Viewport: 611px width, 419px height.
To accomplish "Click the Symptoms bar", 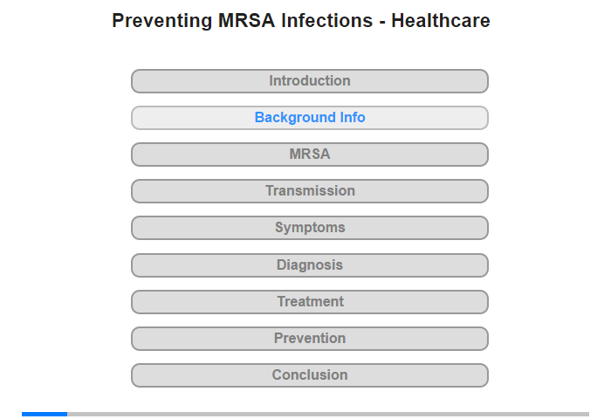I will (309, 228).
